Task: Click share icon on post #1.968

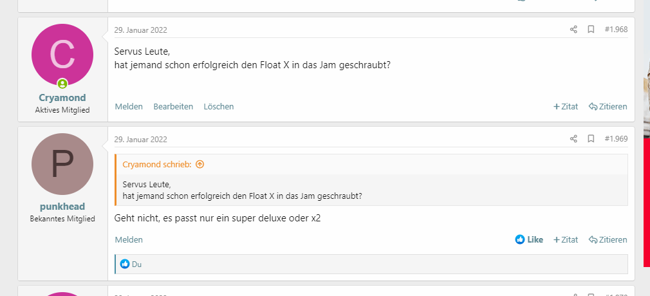Action: click(x=573, y=29)
